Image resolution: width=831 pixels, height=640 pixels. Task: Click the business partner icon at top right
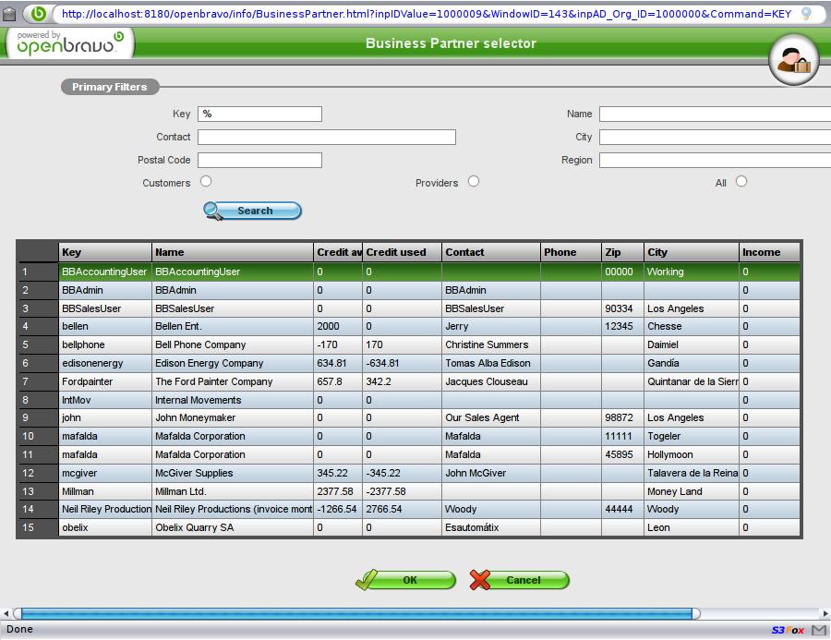click(793, 60)
